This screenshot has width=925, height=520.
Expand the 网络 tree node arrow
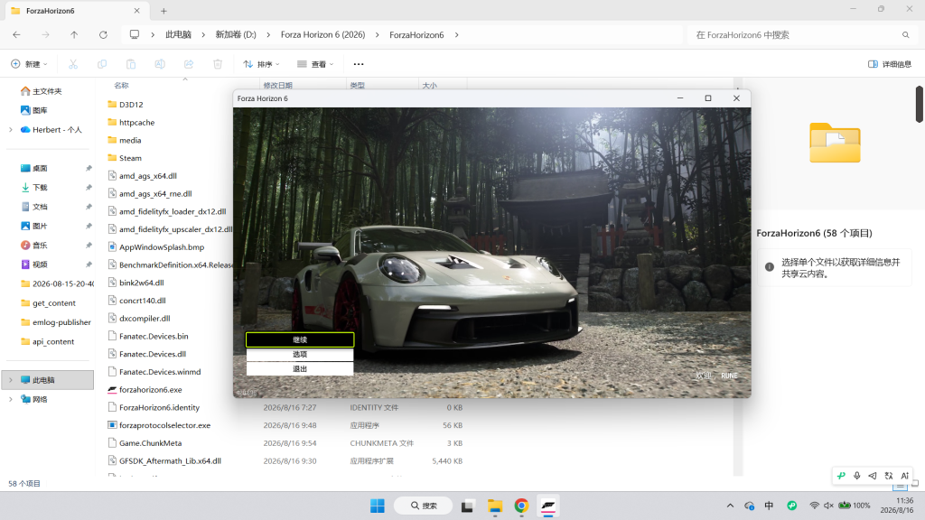(x=11, y=399)
